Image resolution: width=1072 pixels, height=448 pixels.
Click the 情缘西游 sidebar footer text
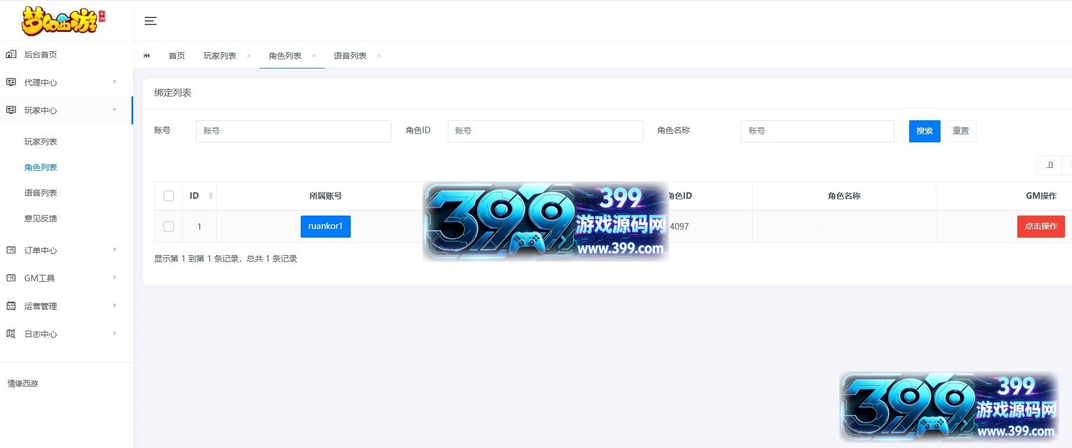(23, 384)
